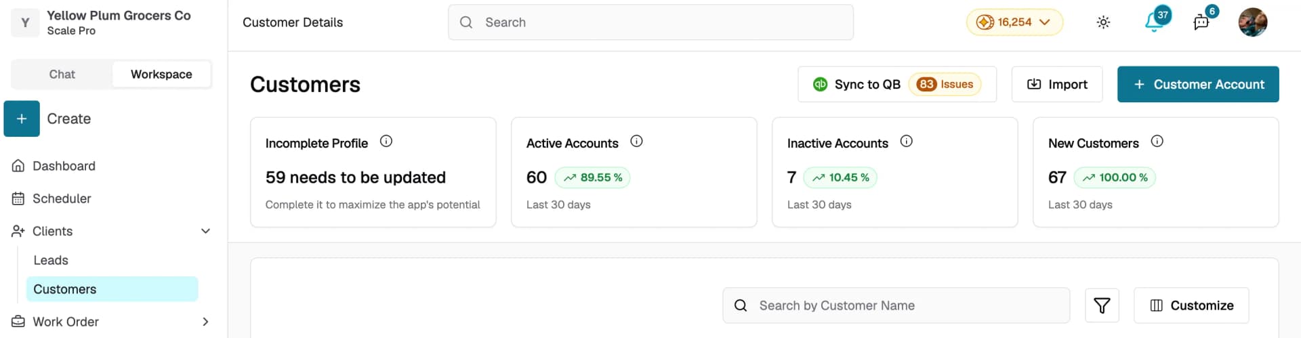Show info for Incomplete Profile

click(386, 141)
